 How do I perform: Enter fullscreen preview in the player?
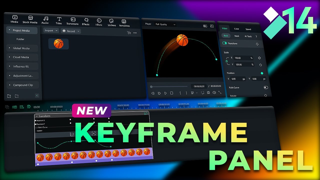(220, 92)
